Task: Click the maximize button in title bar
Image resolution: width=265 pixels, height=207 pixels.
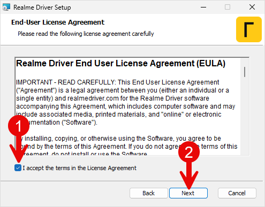Action: [x=228, y=7]
